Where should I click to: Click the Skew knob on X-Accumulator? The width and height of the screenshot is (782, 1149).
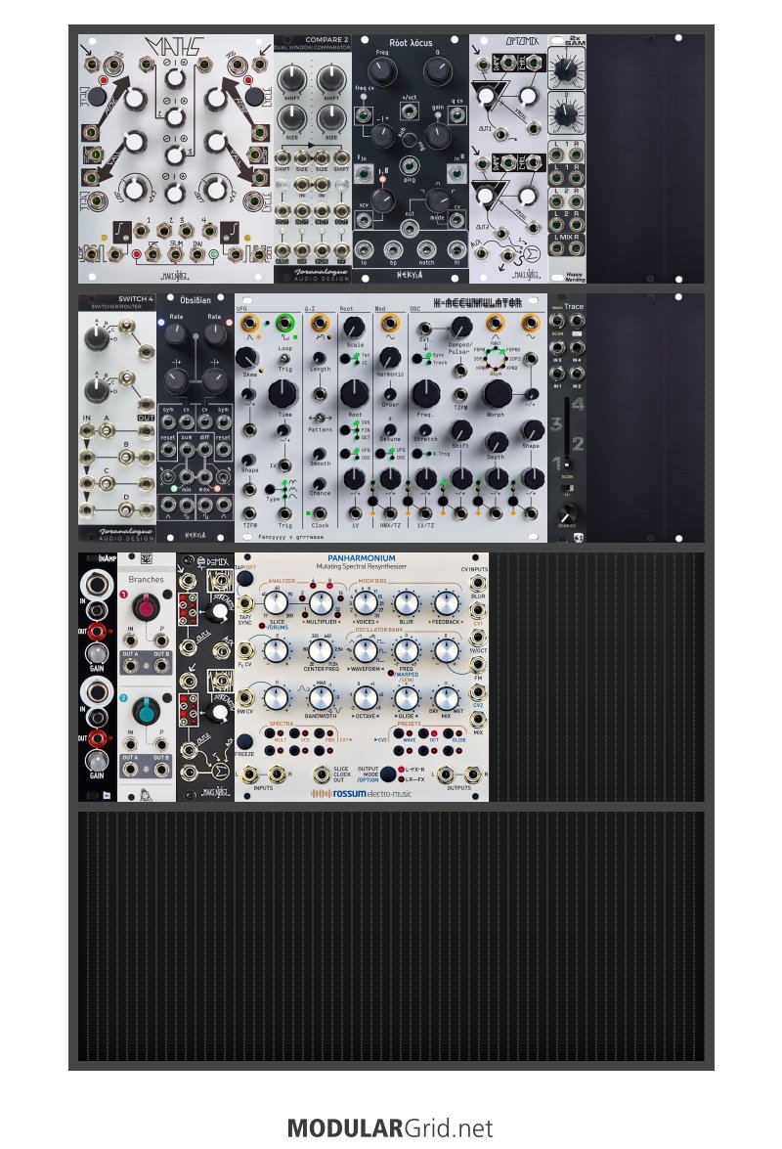(x=247, y=357)
